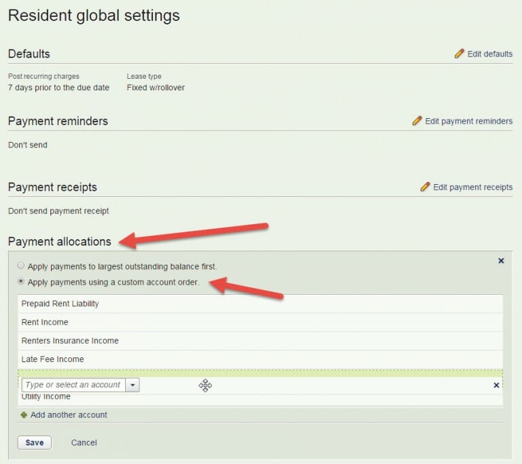Screen dimensions: 522x464
Task: Select apply payments using custom account order
Action: pos(21,282)
